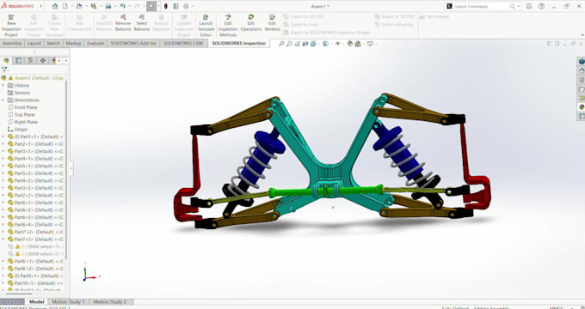Expand the History tree node
Image resolution: width=585 pixels, height=309 pixels.
(3, 85)
